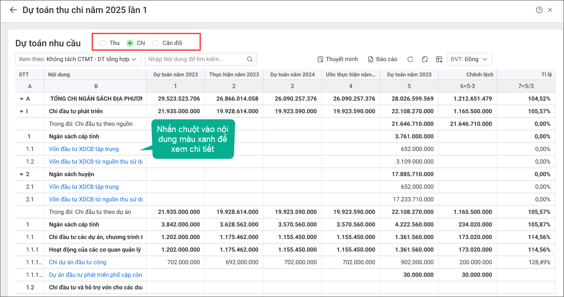Click the content search input field
This screenshot has height=297, width=564.
tap(195, 59)
